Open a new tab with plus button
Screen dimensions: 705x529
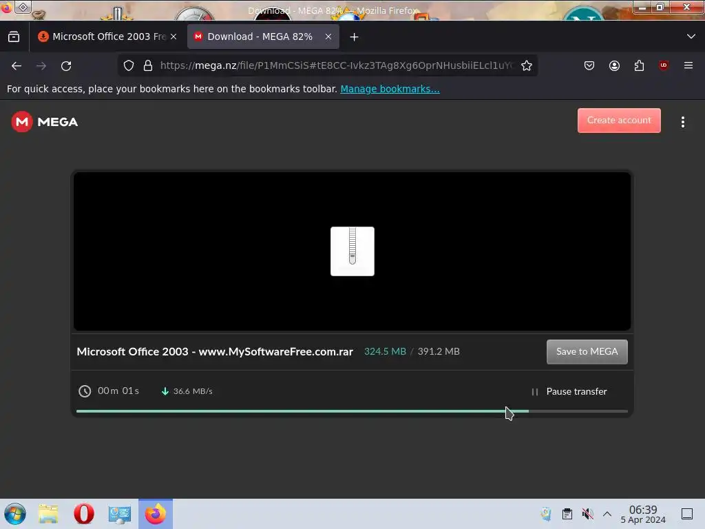tap(355, 37)
